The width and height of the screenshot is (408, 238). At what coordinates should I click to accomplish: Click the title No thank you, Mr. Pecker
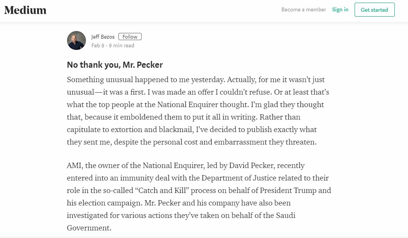coord(115,65)
